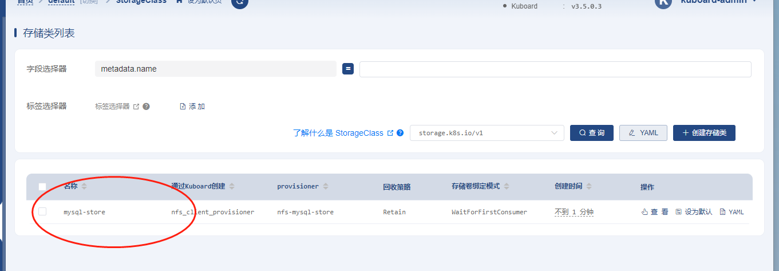
Task: Click the 查询 search button
Action: click(x=591, y=133)
